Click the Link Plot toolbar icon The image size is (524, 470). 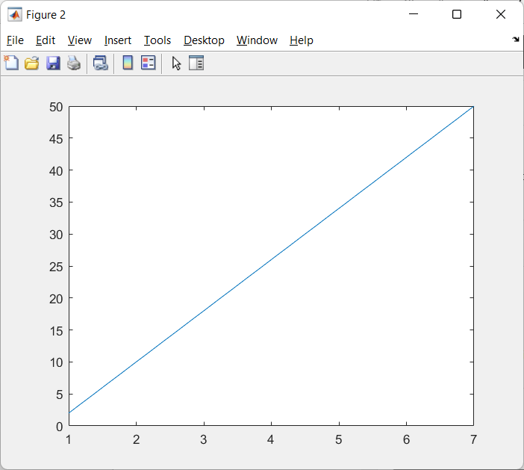(x=101, y=63)
